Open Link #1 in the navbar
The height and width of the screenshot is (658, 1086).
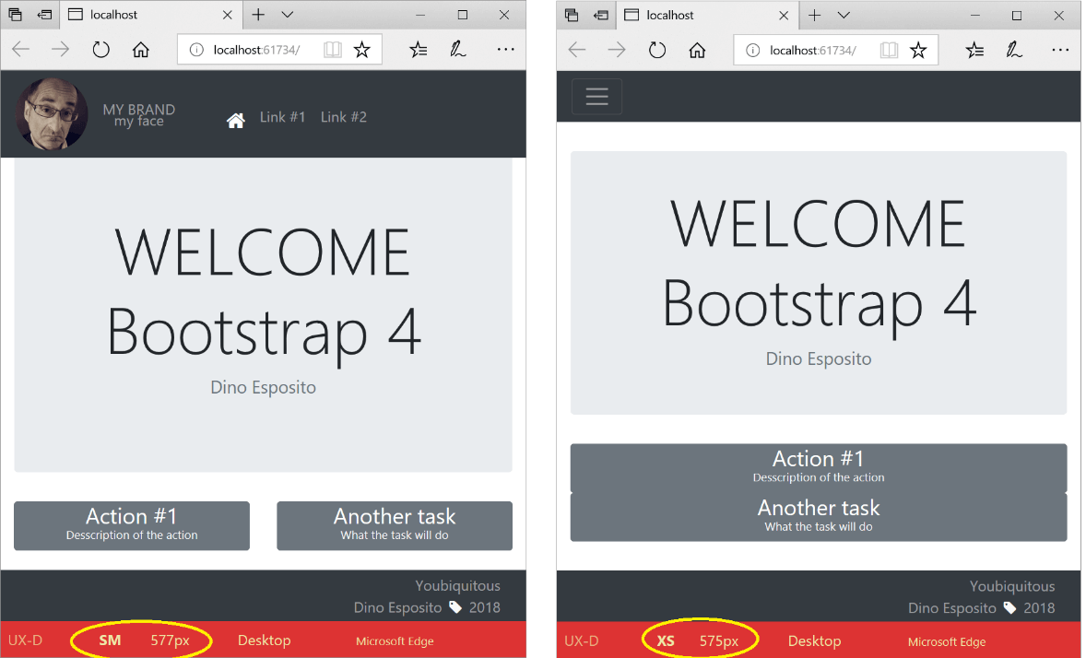tap(282, 117)
